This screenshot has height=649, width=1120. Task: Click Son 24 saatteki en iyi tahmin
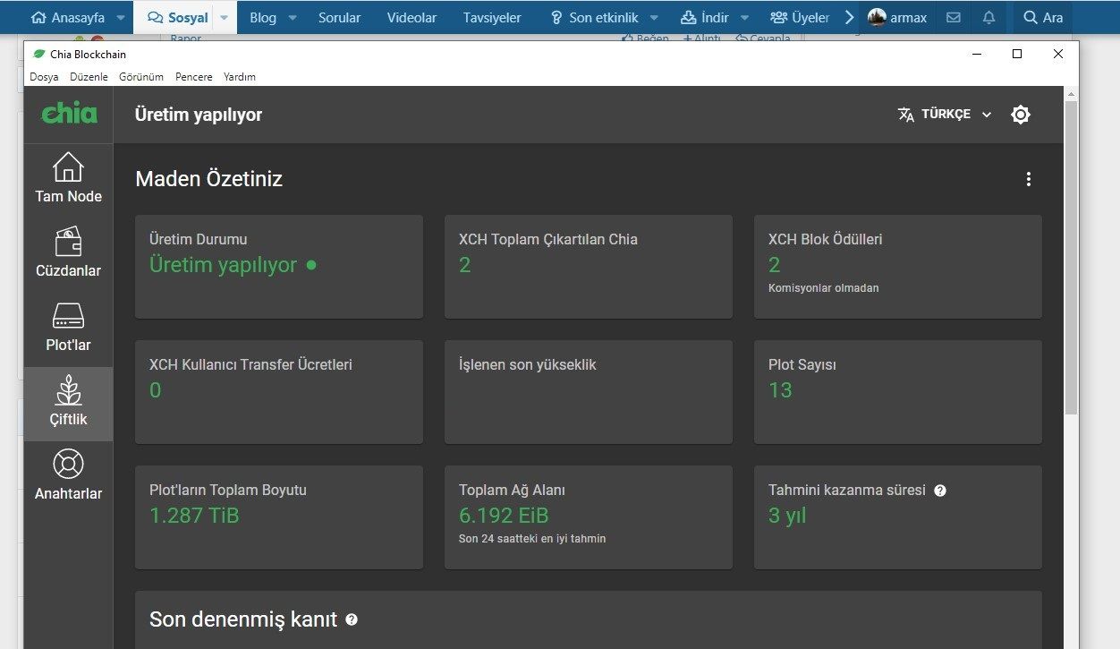[532, 539]
